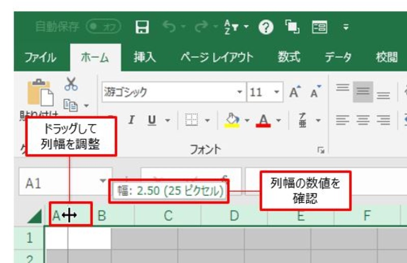
Task: Toggle the AutoSave switch
Action: [x=103, y=27]
